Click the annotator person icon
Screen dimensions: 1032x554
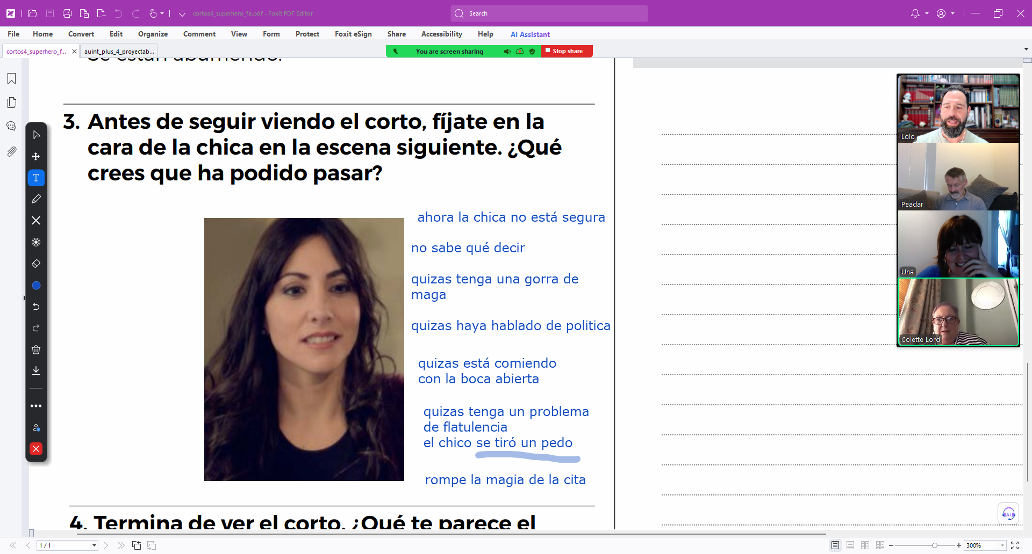(x=36, y=428)
